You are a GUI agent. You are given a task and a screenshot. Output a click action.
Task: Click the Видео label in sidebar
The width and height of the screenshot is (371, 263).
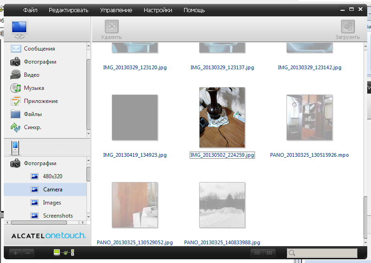pyautogui.click(x=31, y=75)
